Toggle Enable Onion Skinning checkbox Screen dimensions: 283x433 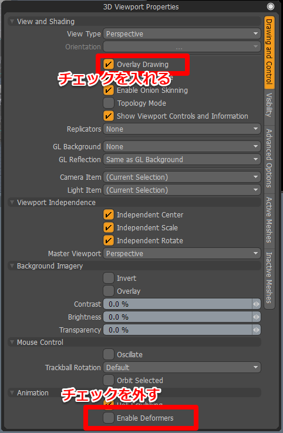[109, 90]
